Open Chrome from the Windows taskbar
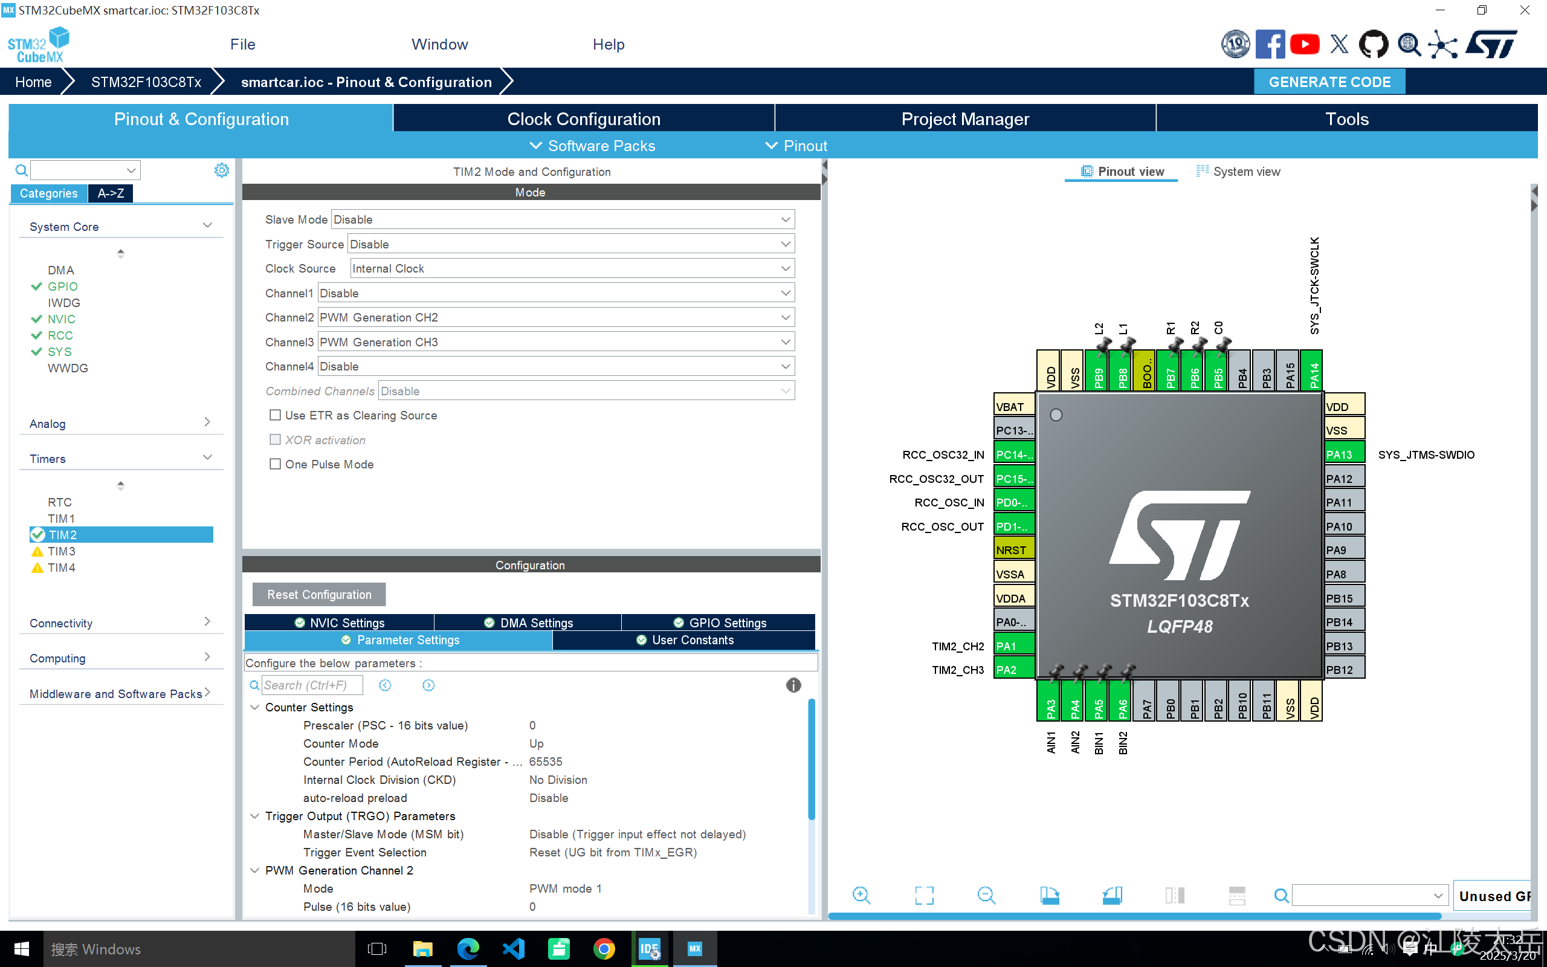This screenshot has width=1547, height=967. [x=604, y=948]
